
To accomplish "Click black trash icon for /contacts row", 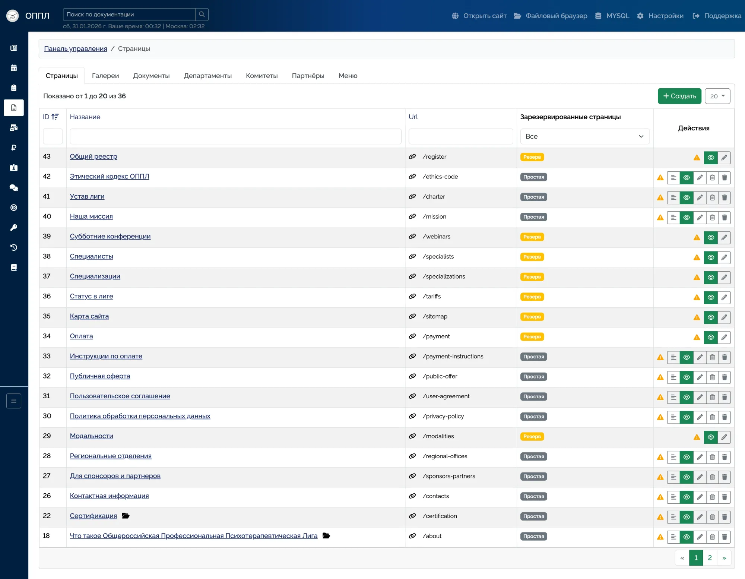I will point(725,497).
